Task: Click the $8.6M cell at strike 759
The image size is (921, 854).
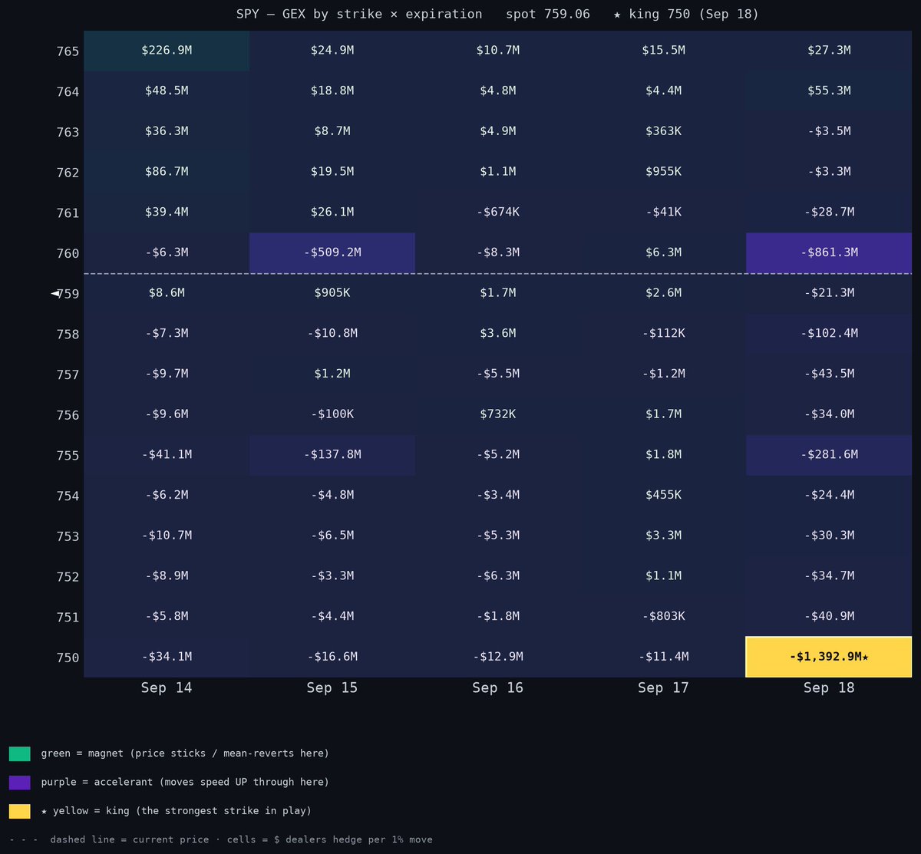Action: point(167,293)
